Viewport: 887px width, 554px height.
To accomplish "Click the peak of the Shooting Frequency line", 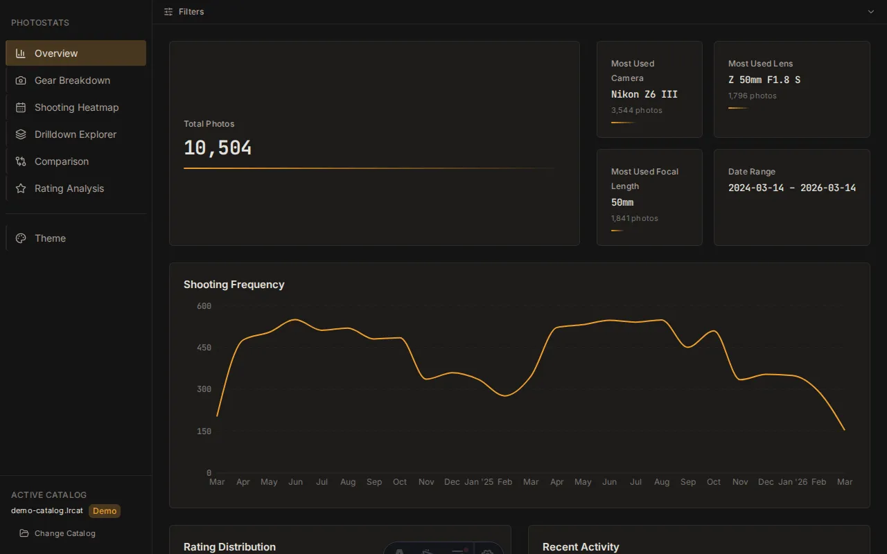I will point(294,321).
